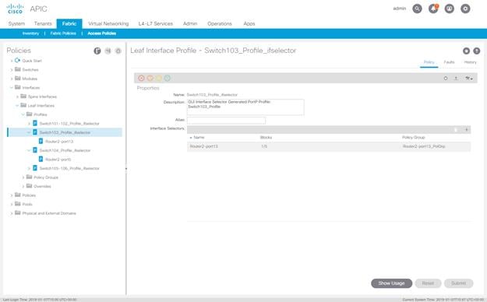The image size is (487, 302).
Task: Click the red critical fault icon
Action: (x=141, y=78)
